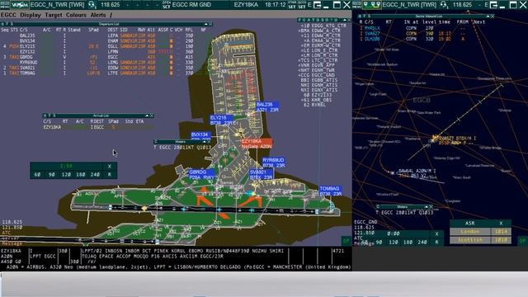Select DLH2DD in sector inbound list

point(372,39)
